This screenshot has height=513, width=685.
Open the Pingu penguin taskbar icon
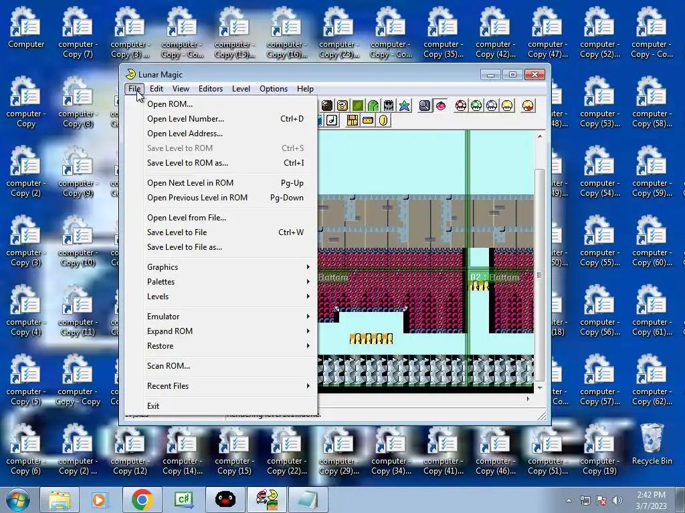click(225, 500)
